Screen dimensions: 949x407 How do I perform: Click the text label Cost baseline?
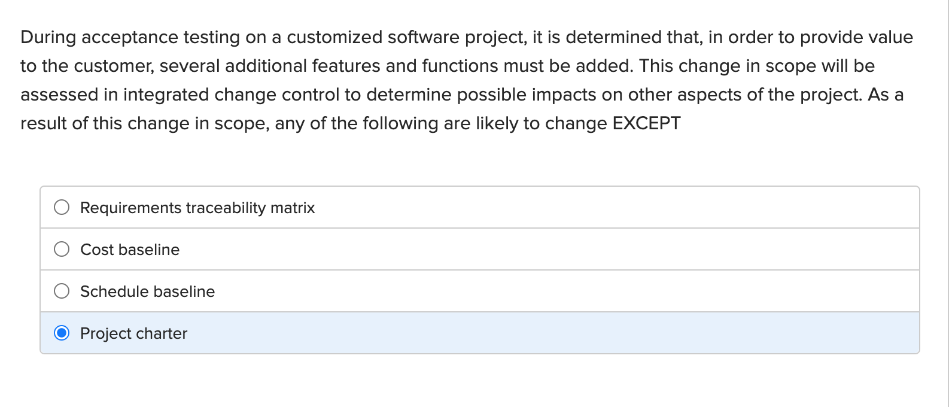coord(130,249)
